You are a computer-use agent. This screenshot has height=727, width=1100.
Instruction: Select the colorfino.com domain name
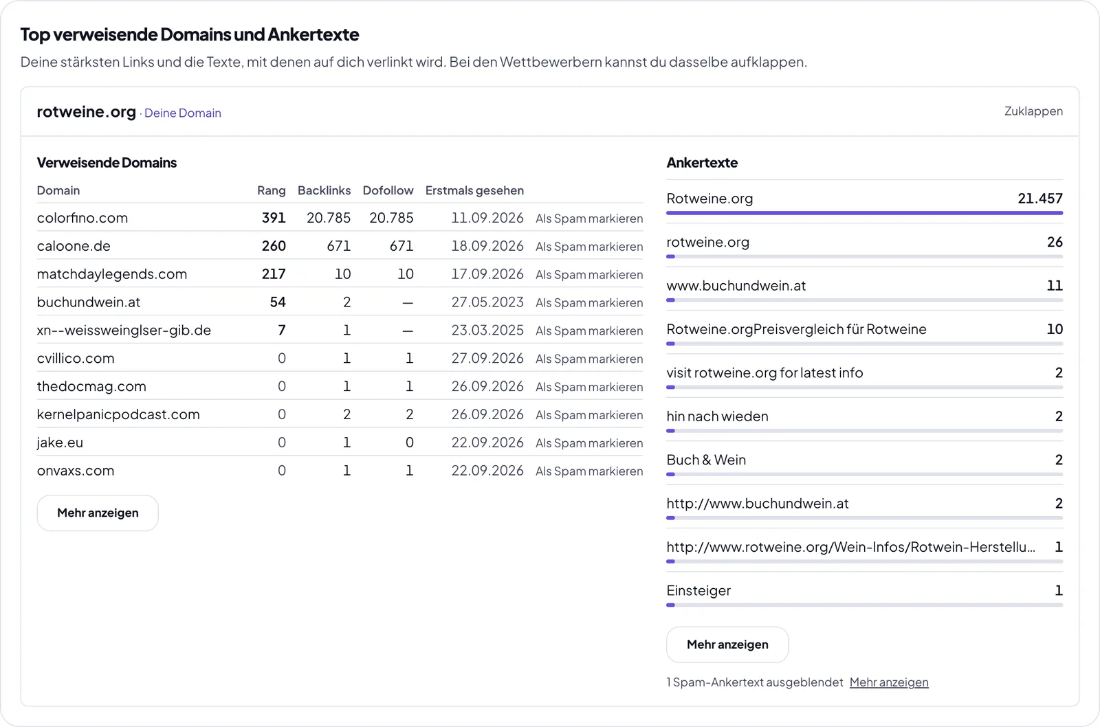tap(82, 218)
